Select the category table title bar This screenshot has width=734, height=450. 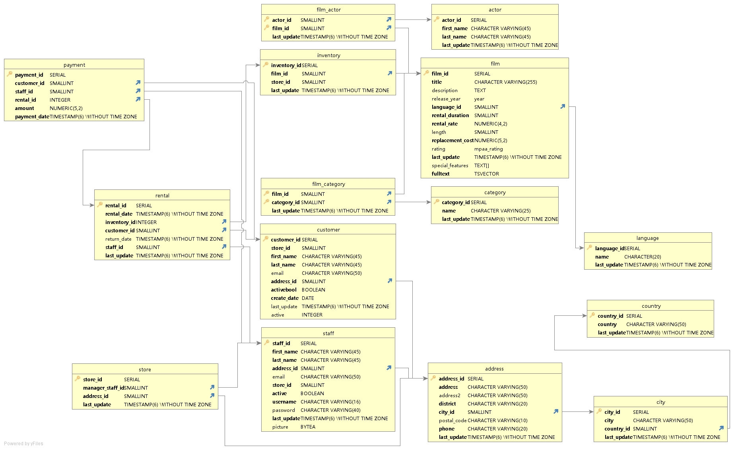[494, 192]
